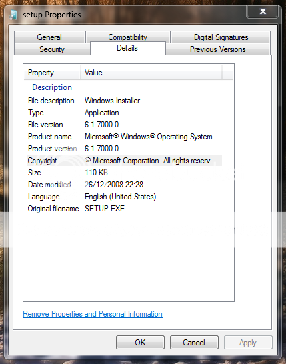Open the Compatibility tab

(x=127, y=37)
